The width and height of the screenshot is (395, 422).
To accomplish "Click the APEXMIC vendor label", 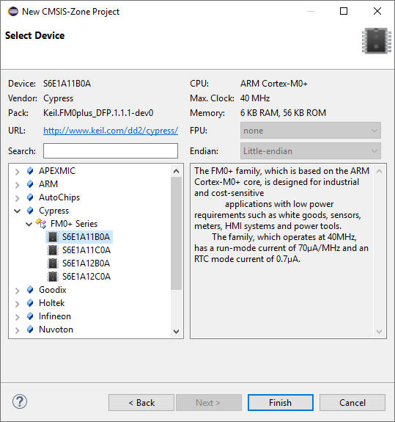I will pos(57,171).
